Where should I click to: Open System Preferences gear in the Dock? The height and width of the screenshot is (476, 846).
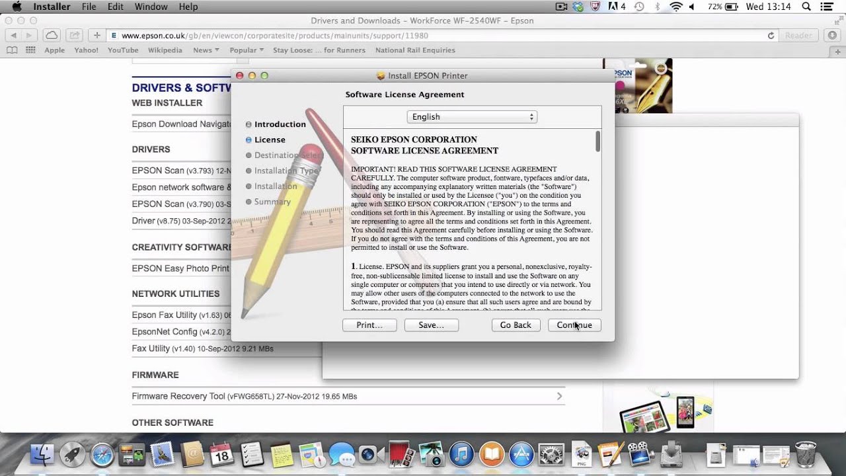(551, 454)
